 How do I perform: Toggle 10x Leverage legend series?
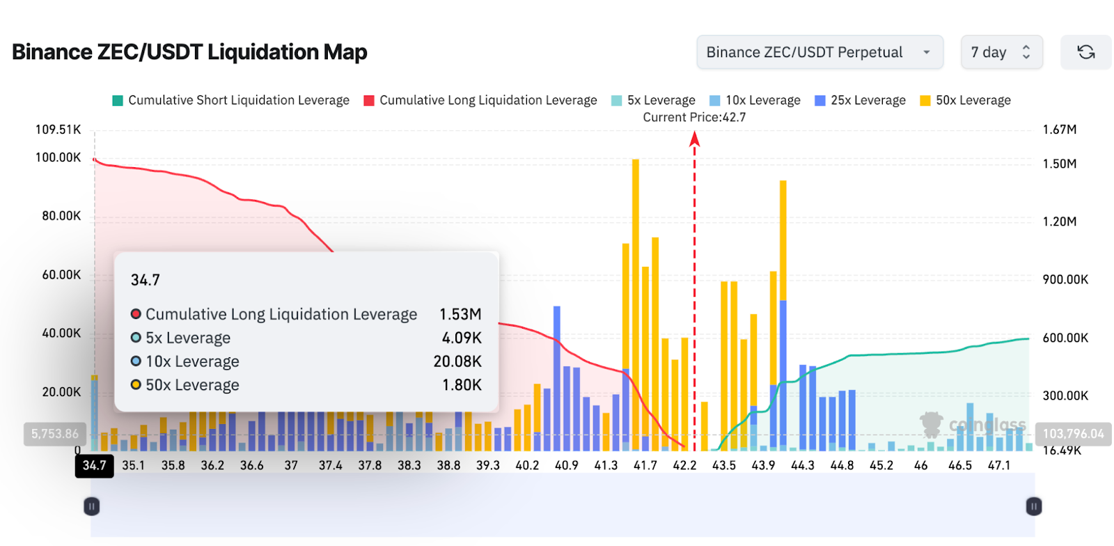coord(755,100)
